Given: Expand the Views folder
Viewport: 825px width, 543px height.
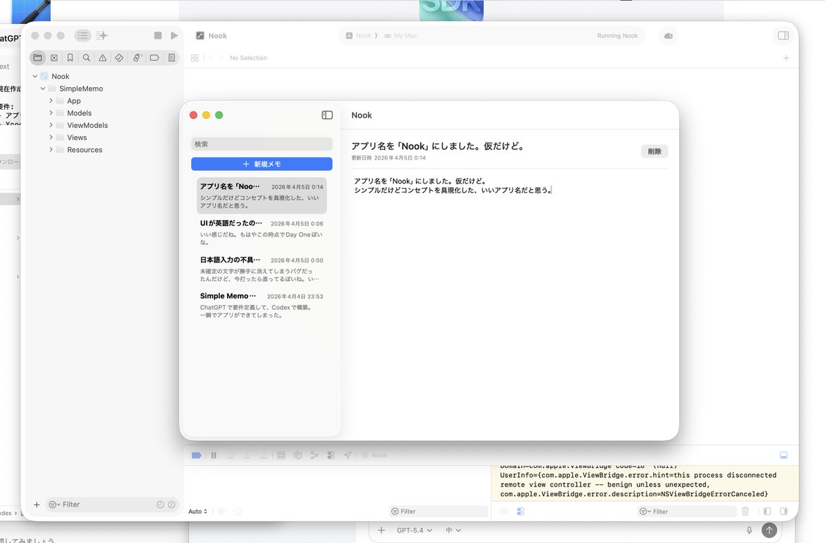Looking at the screenshot, I should pyautogui.click(x=51, y=137).
